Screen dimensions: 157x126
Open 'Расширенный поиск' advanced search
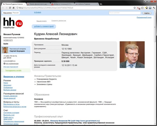tap(144, 17)
